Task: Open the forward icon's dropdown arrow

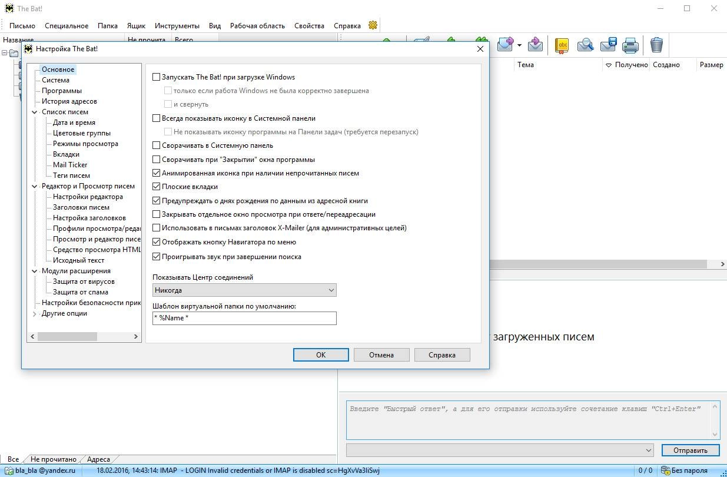Action: 519,45
